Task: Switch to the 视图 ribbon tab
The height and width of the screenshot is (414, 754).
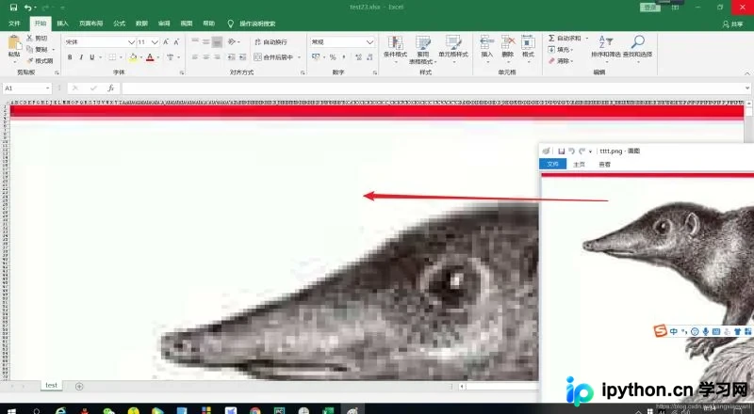Action: (x=186, y=24)
